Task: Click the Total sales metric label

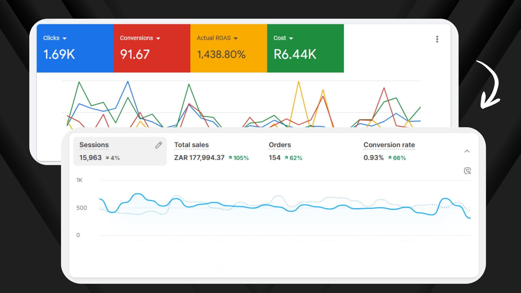Action: point(191,145)
